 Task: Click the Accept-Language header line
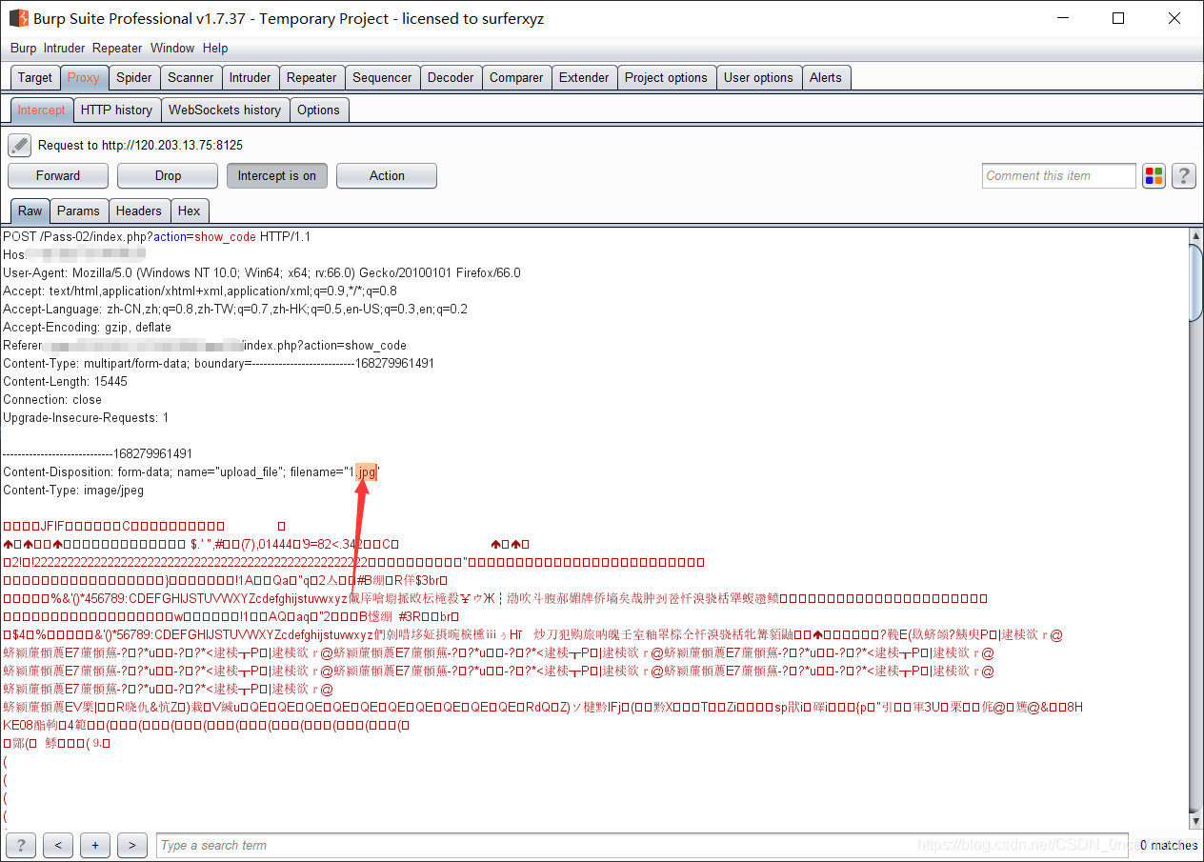coord(235,309)
